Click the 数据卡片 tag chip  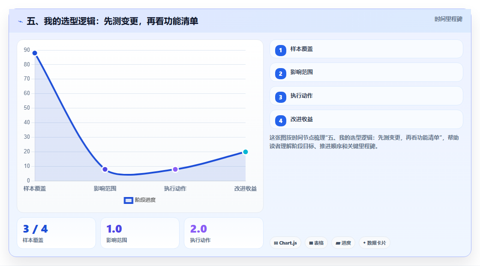click(375, 243)
